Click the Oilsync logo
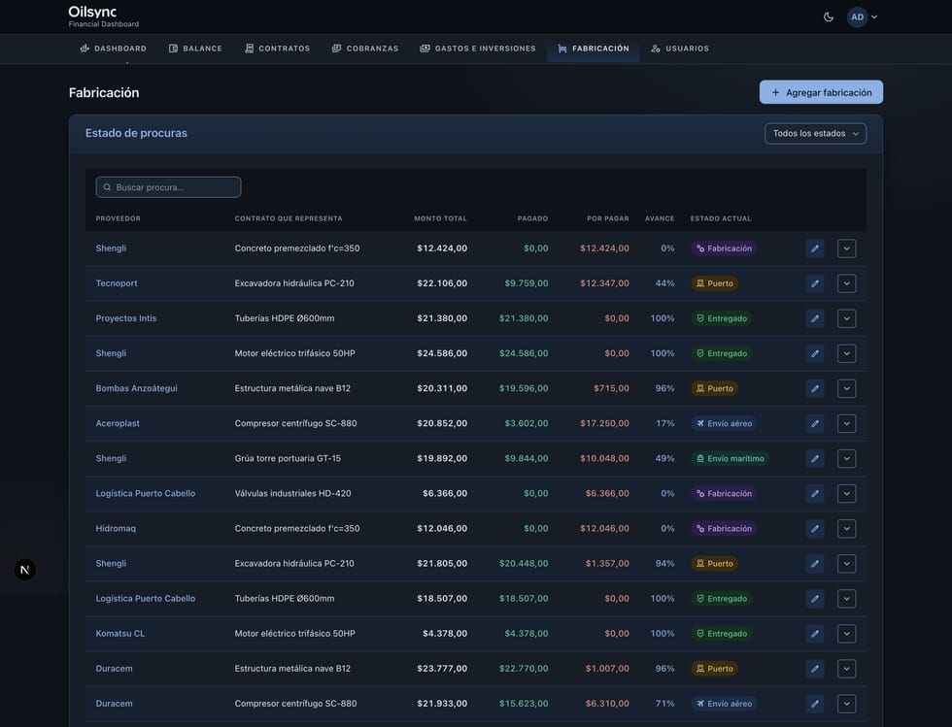The image size is (952, 727). [x=92, y=12]
